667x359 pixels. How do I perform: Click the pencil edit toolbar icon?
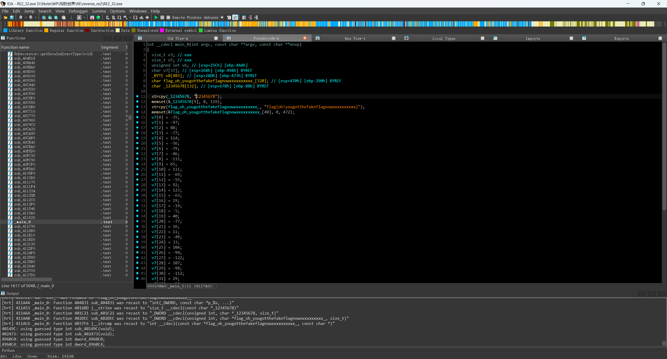click(x=141, y=17)
